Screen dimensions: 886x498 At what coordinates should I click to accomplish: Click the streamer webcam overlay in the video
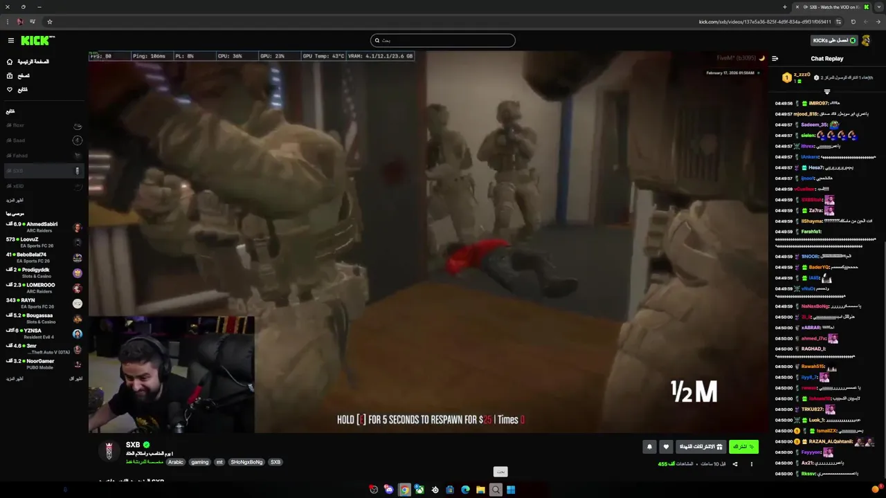pyautogui.click(x=172, y=374)
